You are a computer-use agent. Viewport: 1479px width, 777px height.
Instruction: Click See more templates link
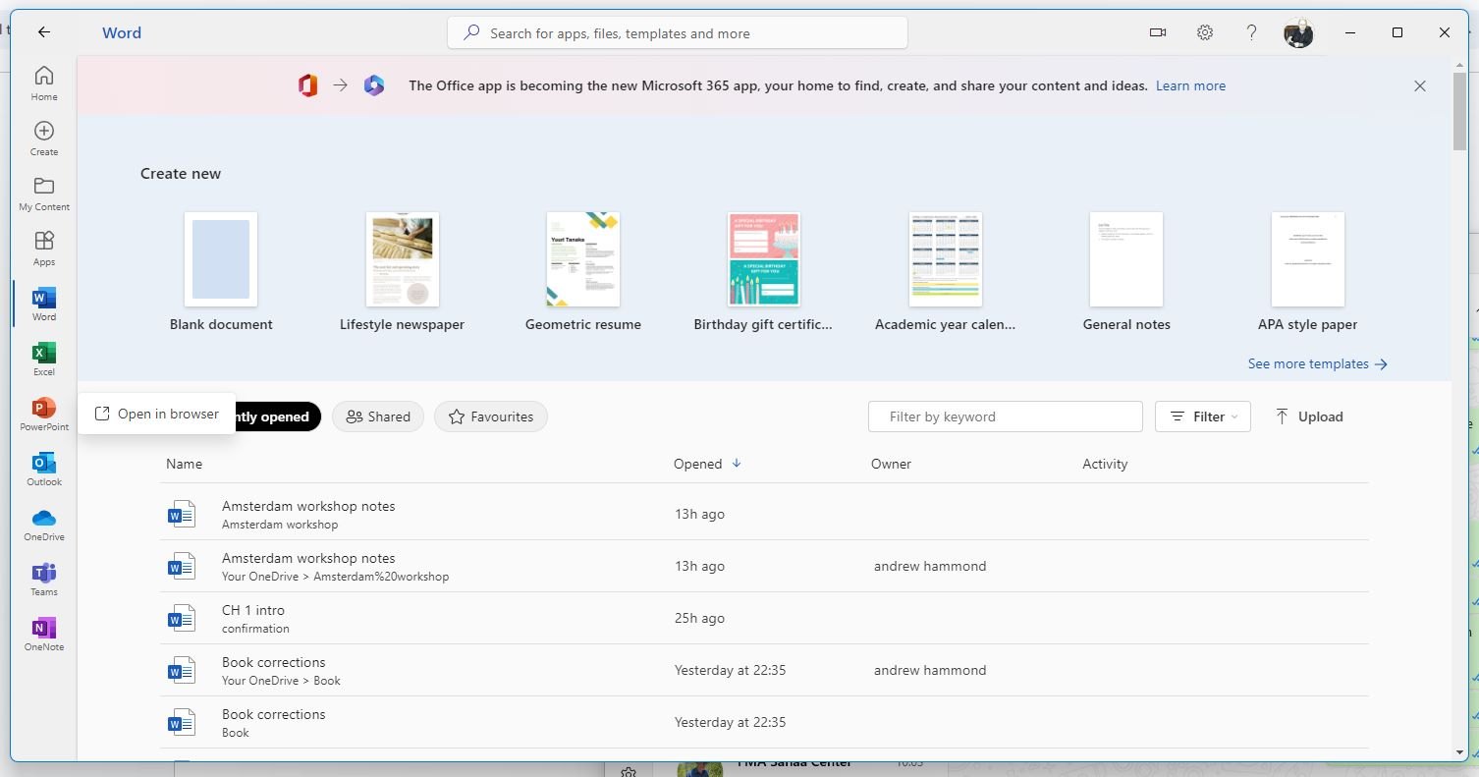(x=1317, y=363)
